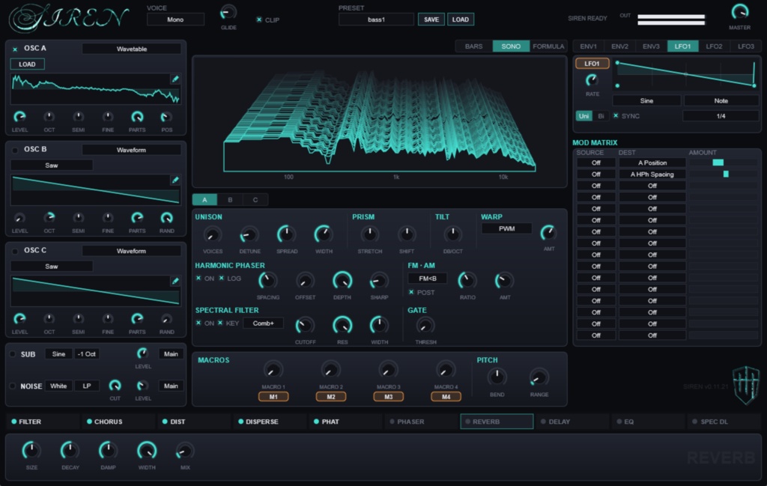Open the CHORUS effect tab
767x486 pixels.
click(x=118, y=422)
